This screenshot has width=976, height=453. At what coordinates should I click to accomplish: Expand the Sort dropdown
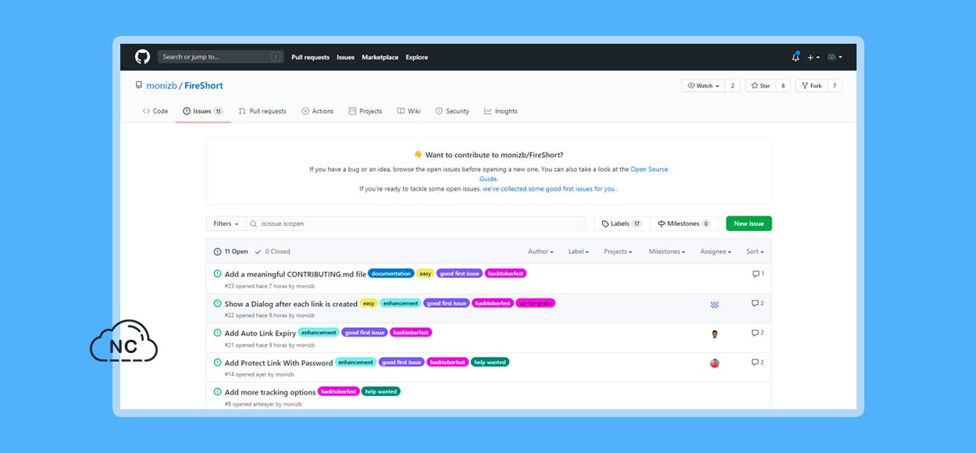755,251
